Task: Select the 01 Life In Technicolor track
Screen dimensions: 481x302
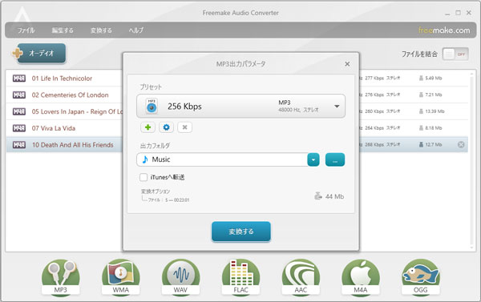Action: pyautogui.click(x=62, y=79)
